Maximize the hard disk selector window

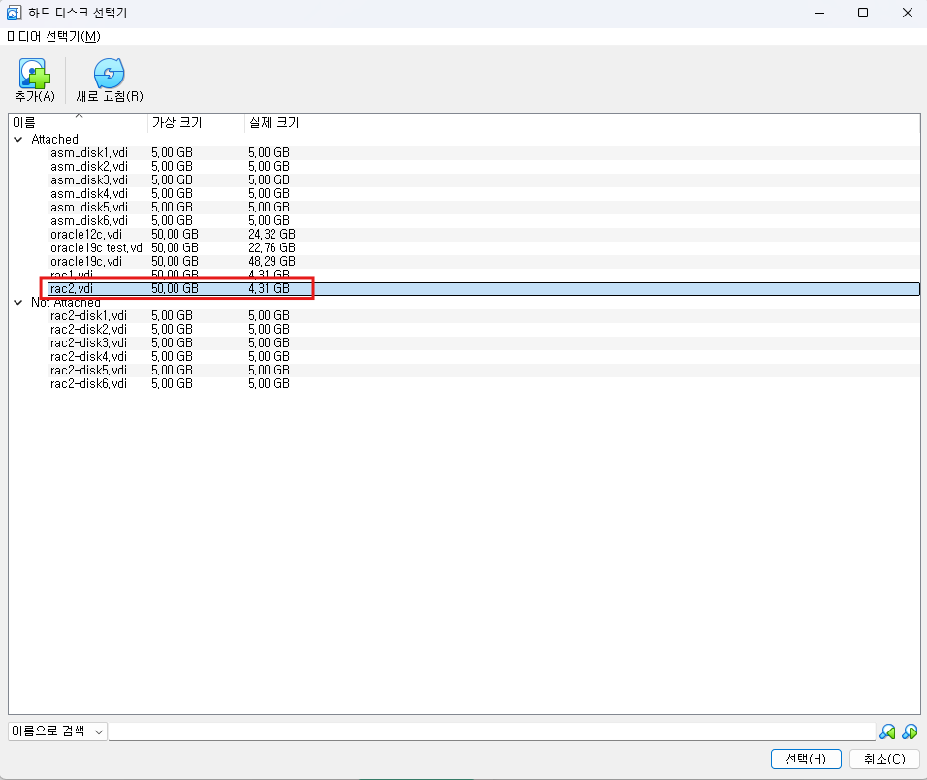[x=863, y=13]
